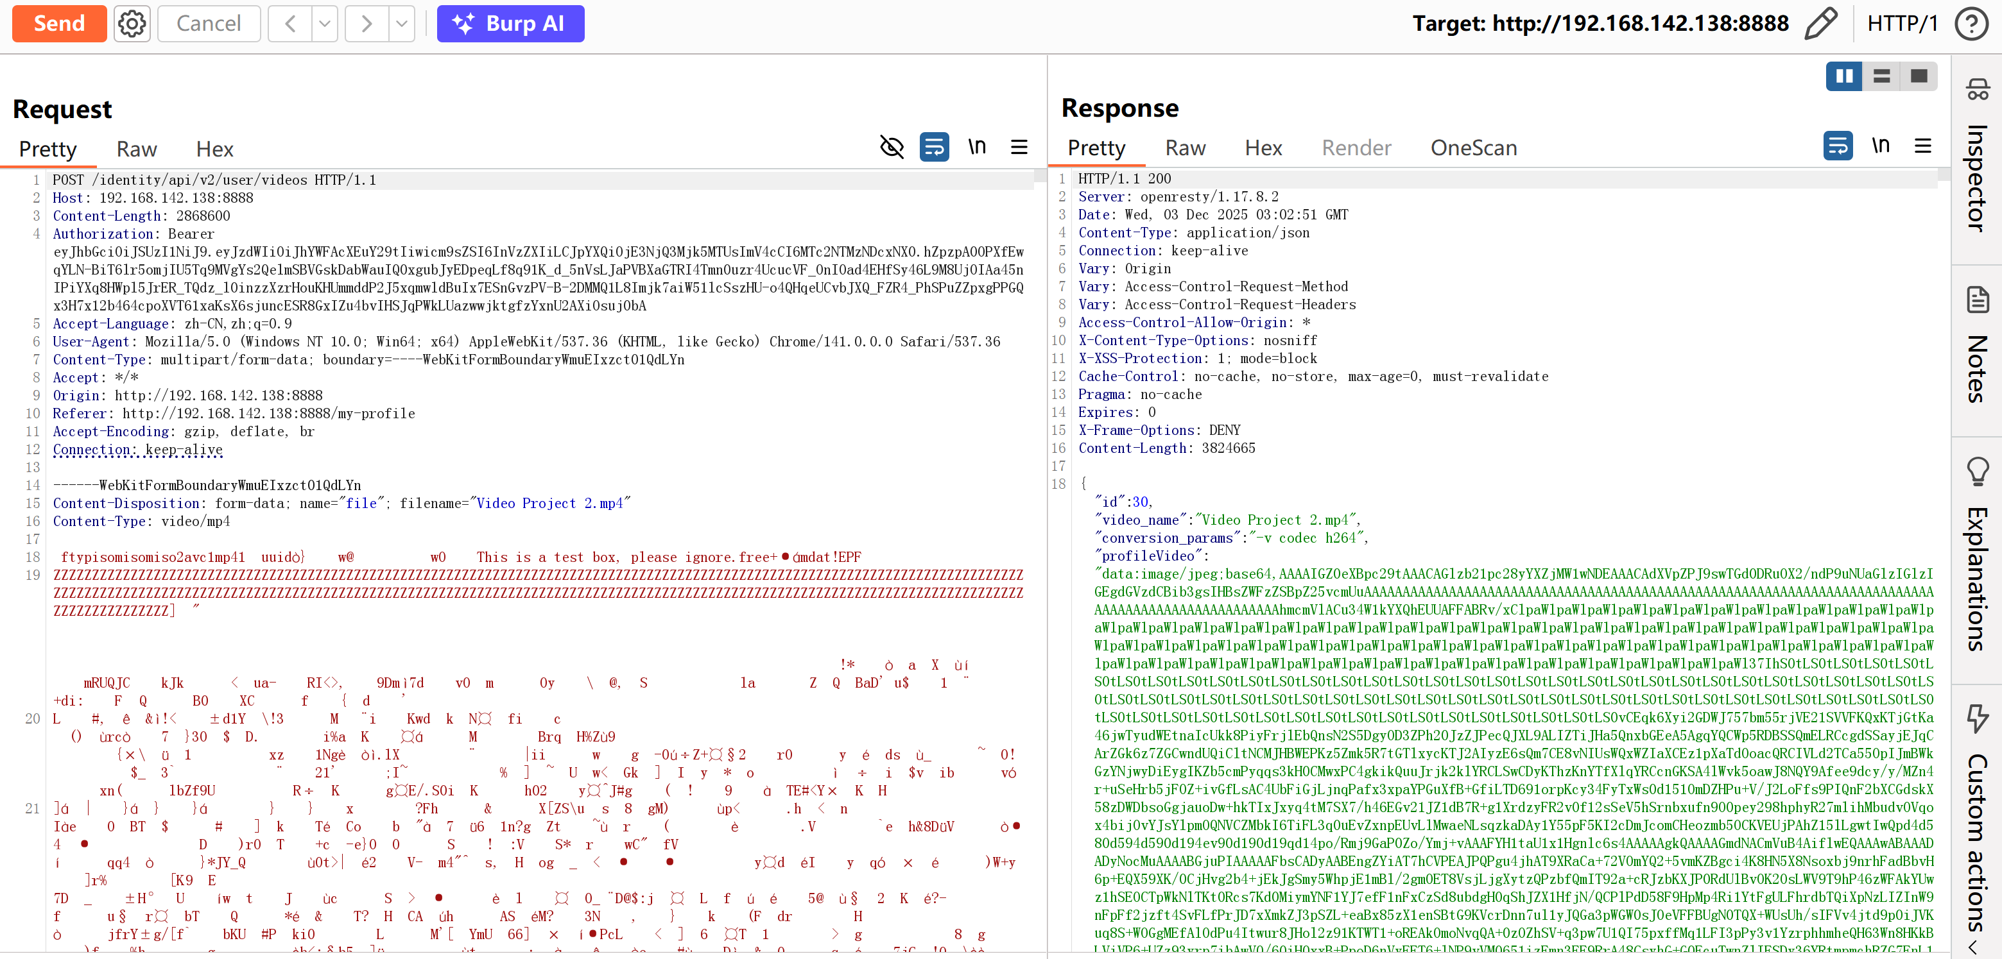Expand the forward history dropdown arrow
Image resolution: width=2002 pixels, height=959 pixels.
coord(401,23)
